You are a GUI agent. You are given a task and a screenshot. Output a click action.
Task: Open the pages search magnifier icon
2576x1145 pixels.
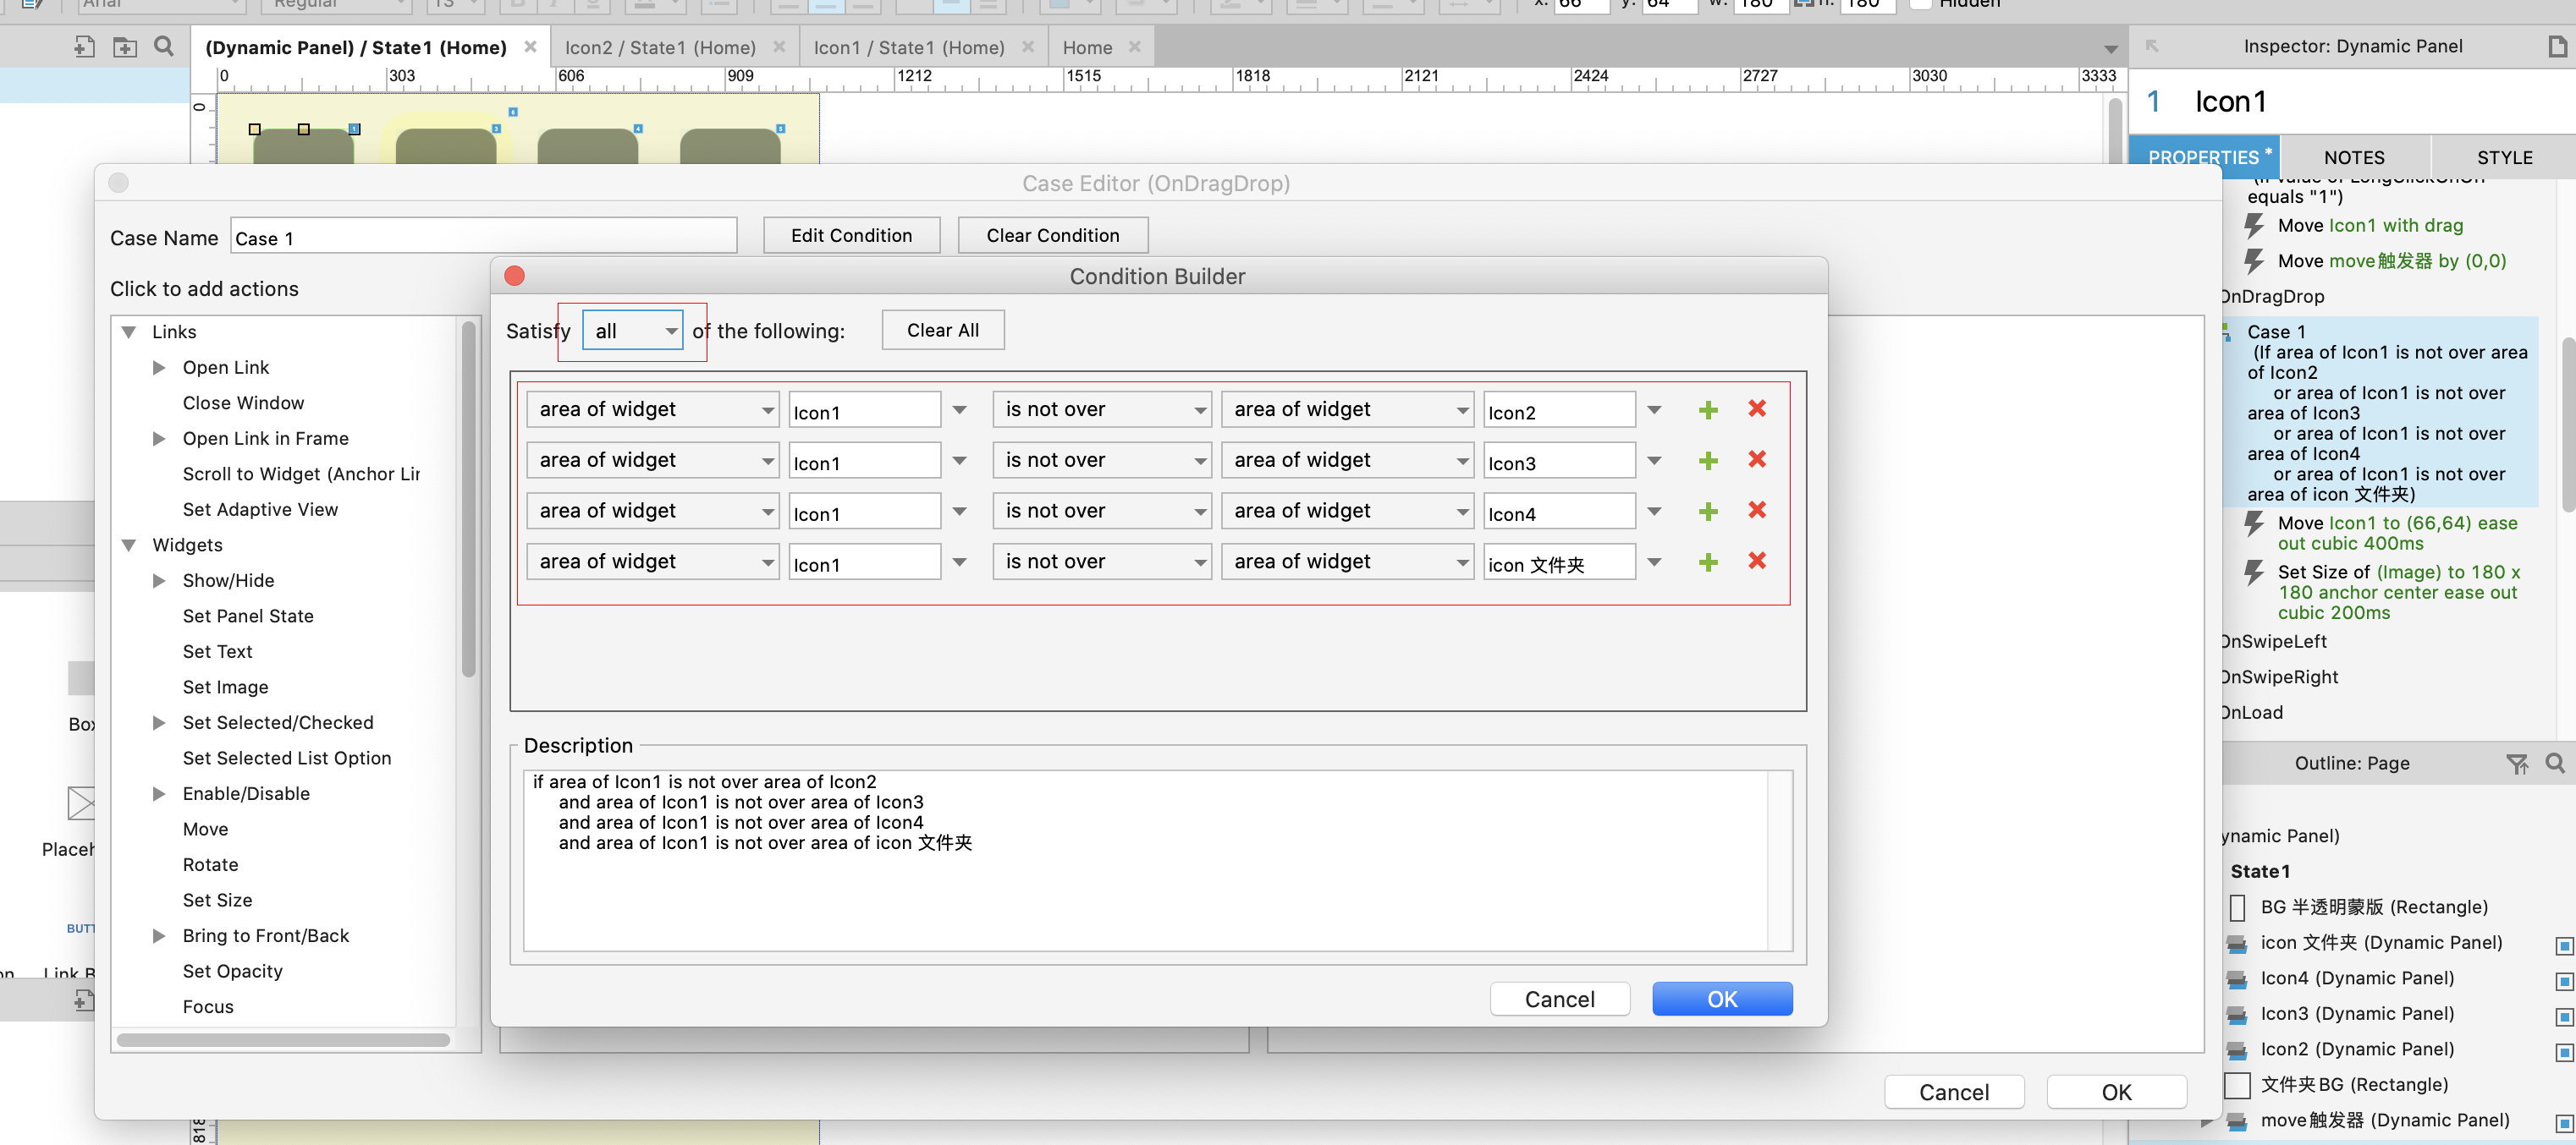(x=164, y=47)
